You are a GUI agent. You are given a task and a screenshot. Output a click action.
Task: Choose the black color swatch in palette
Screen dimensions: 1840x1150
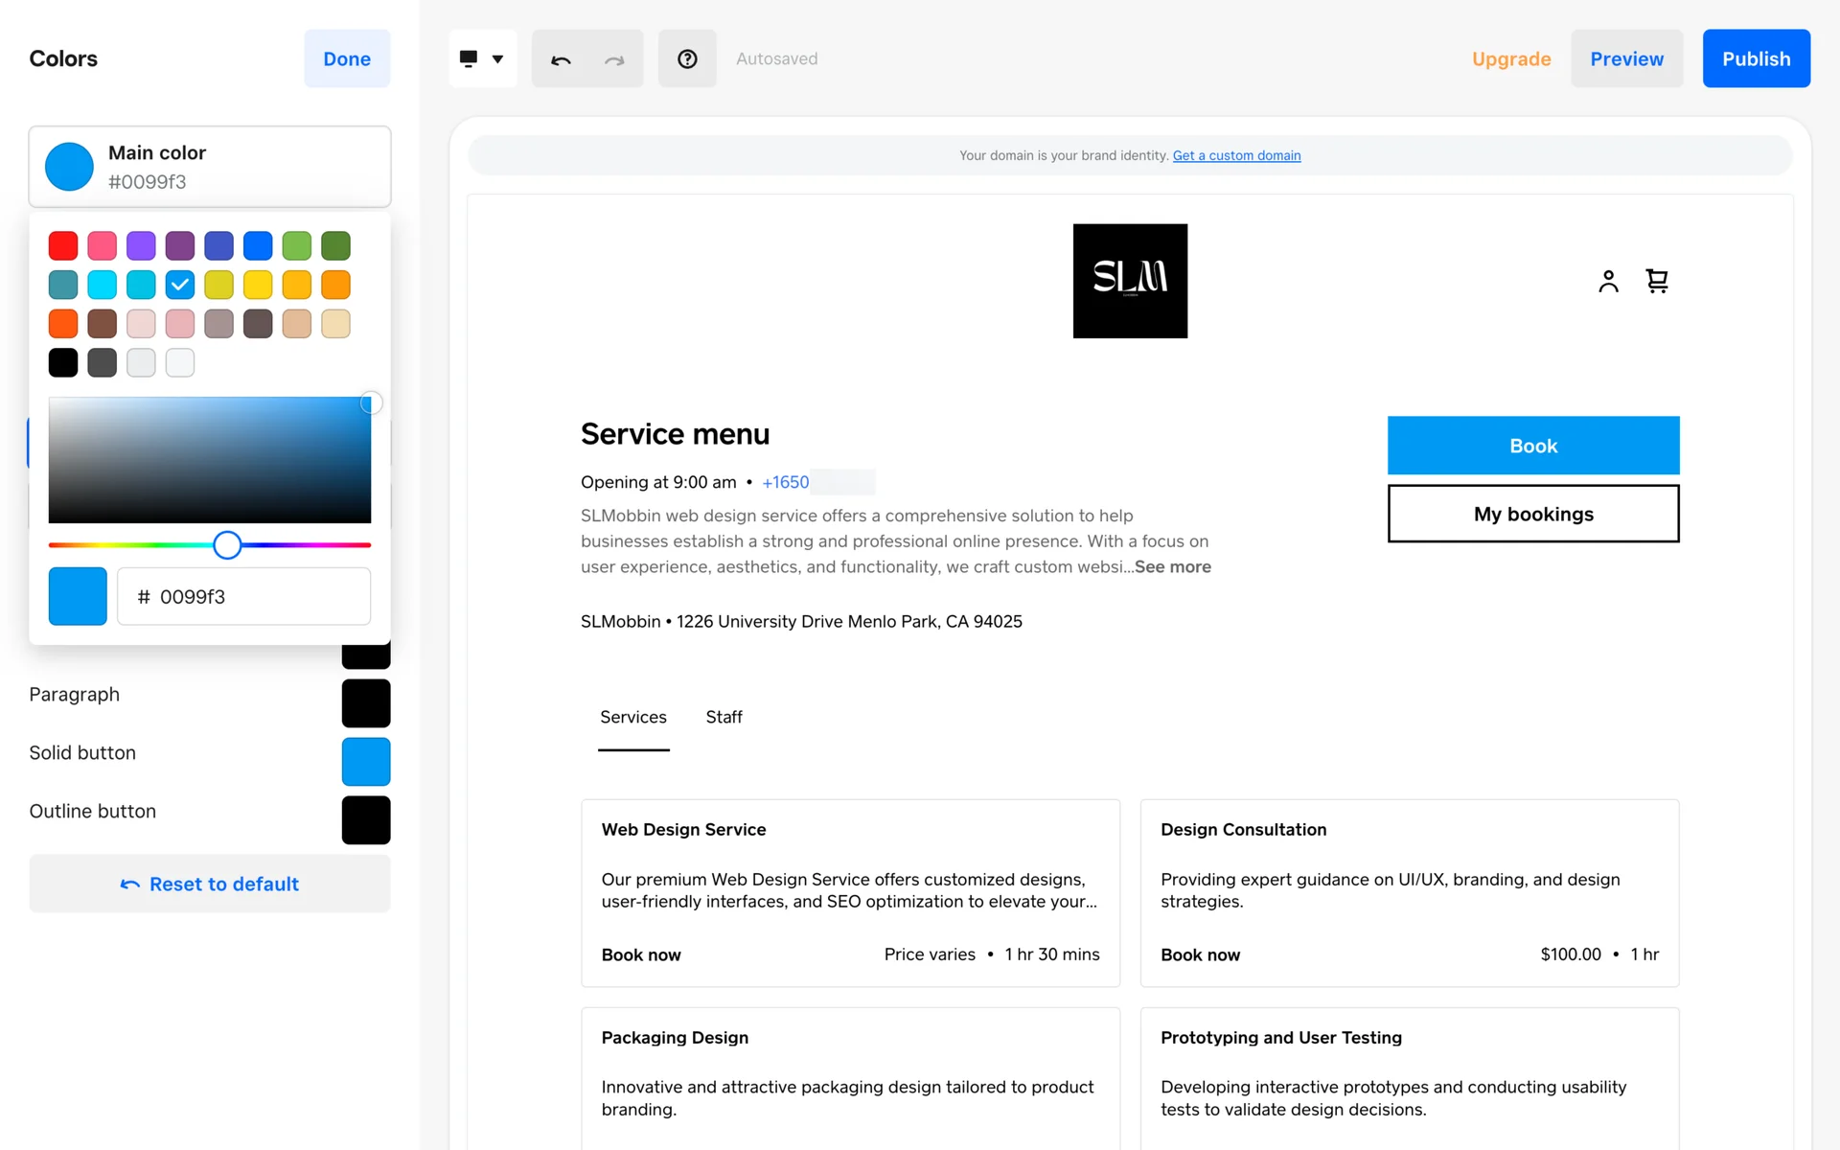click(63, 362)
